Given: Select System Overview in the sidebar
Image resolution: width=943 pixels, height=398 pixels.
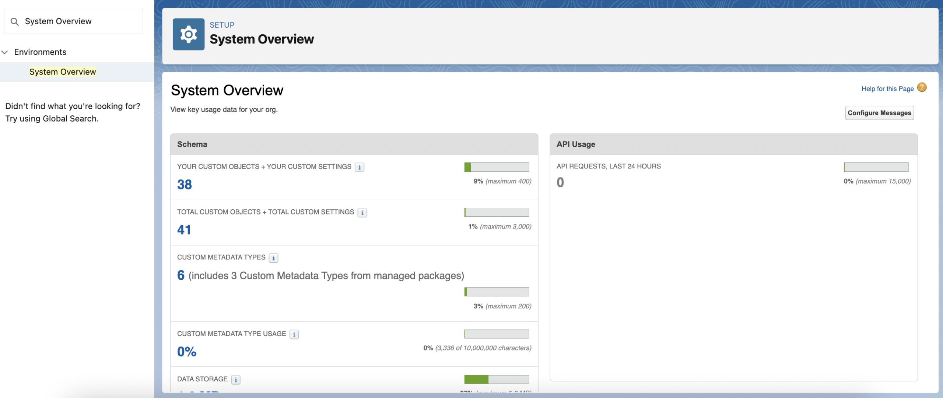Looking at the screenshot, I should click(x=63, y=72).
